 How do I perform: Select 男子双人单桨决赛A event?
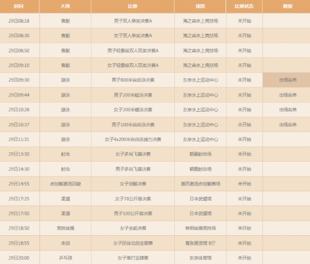(133, 21)
